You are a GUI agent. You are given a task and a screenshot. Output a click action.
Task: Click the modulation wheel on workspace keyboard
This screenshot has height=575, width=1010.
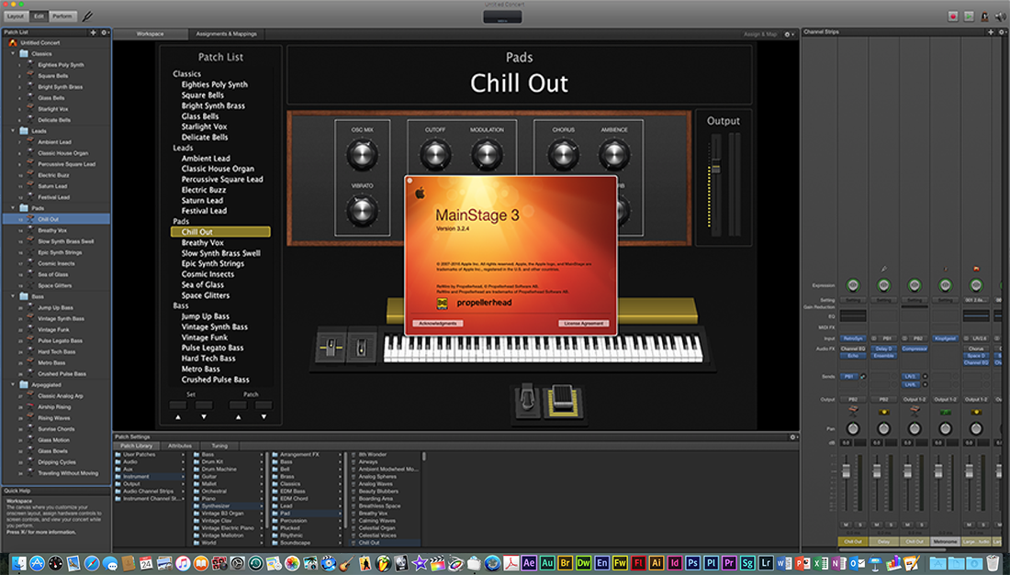point(362,347)
